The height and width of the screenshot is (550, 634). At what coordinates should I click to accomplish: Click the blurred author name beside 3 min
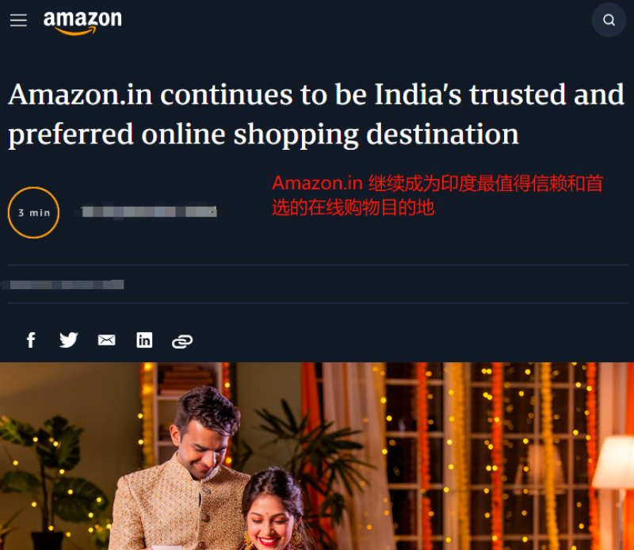(x=149, y=212)
